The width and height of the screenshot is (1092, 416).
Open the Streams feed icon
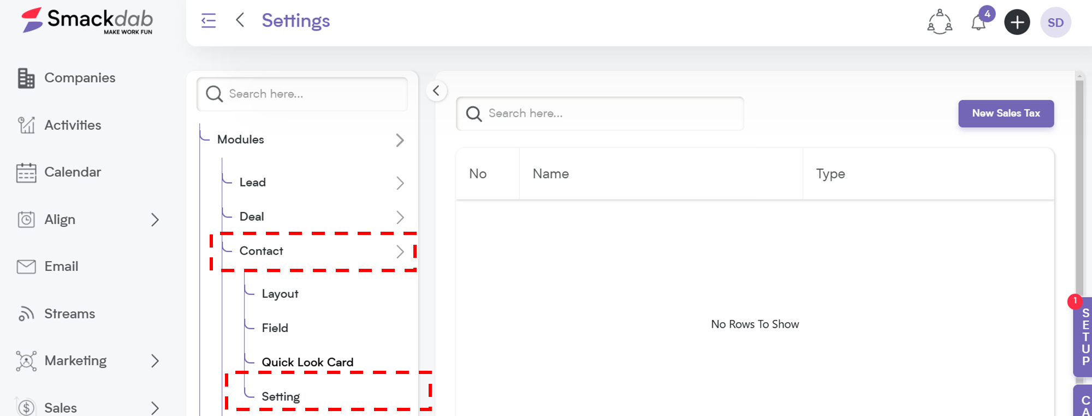coord(26,313)
